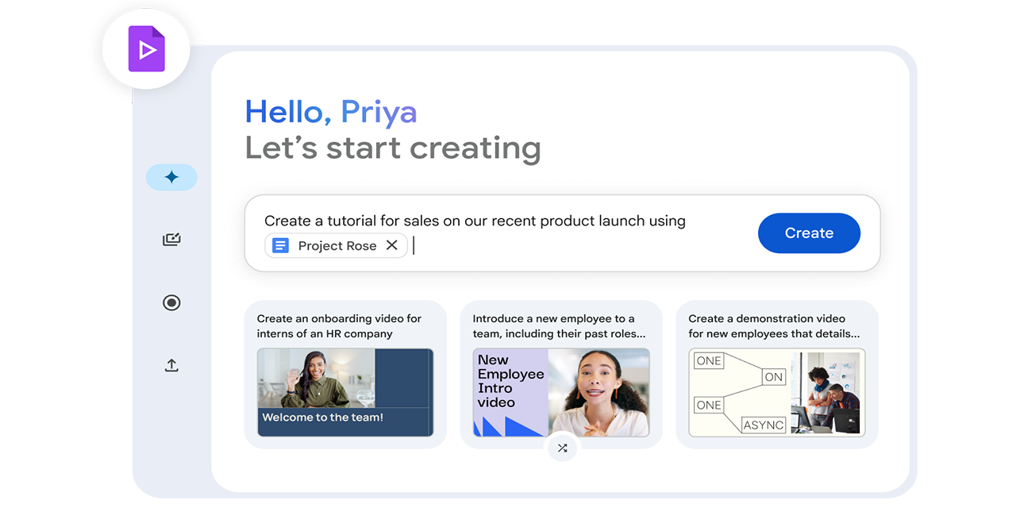Shuffle the prompt suggestions
Screen dimensions: 1016x508
pyautogui.click(x=562, y=448)
